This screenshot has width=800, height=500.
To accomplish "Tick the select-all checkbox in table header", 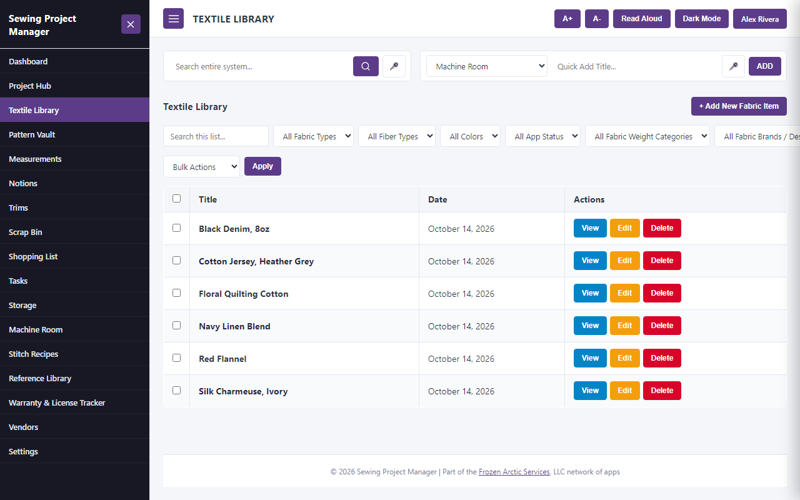I will (x=176, y=199).
